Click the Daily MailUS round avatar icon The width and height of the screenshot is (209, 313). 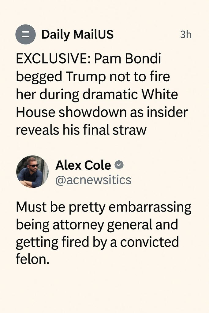click(x=25, y=35)
